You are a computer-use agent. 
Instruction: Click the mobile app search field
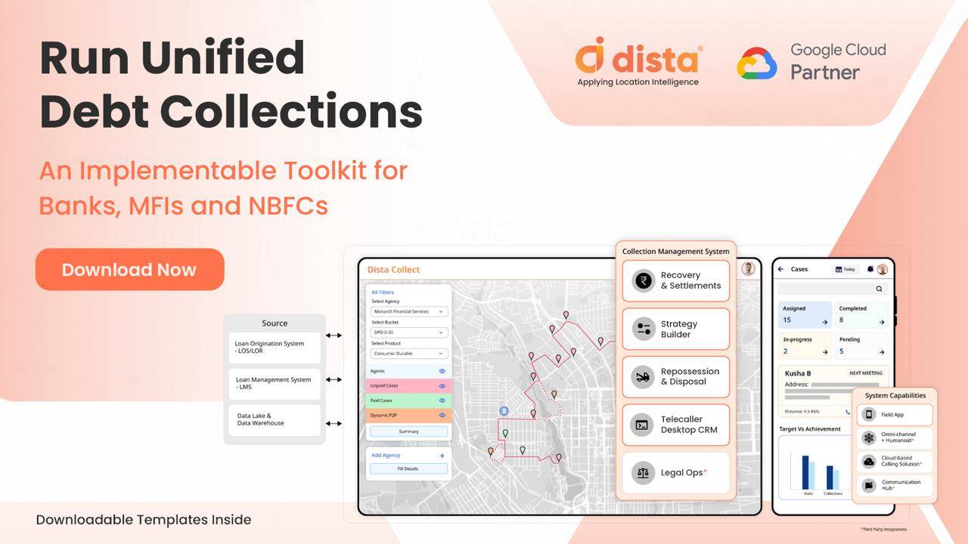pyautogui.click(x=833, y=289)
